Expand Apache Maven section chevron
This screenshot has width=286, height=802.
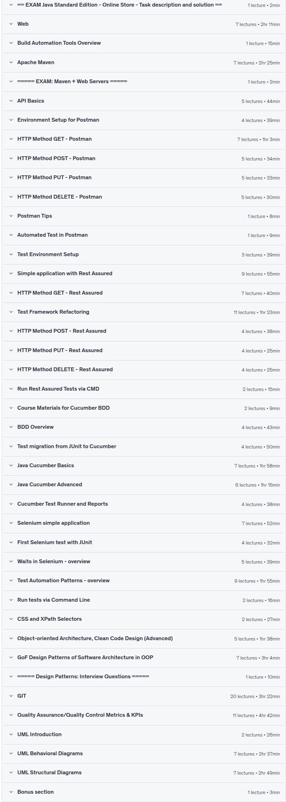(x=11, y=62)
